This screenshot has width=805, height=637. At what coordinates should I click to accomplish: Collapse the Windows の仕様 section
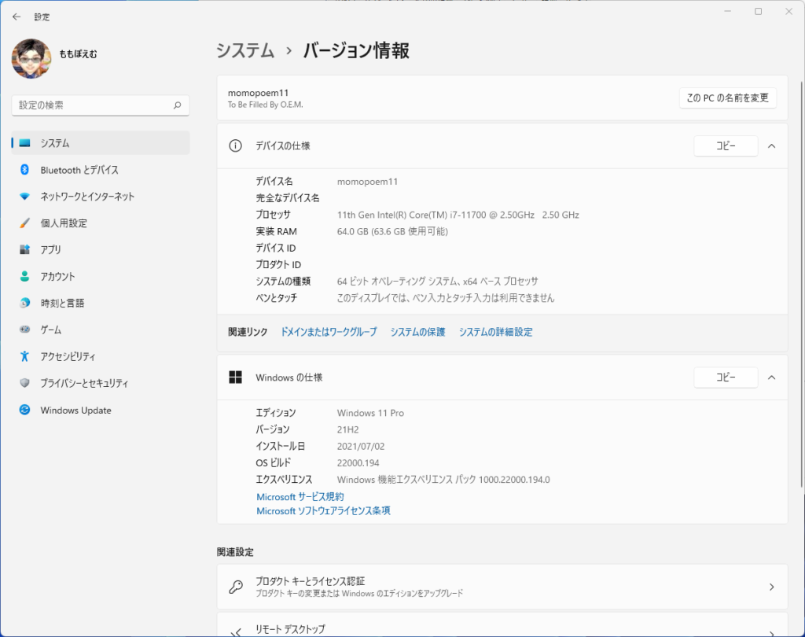[x=771, y=377]
